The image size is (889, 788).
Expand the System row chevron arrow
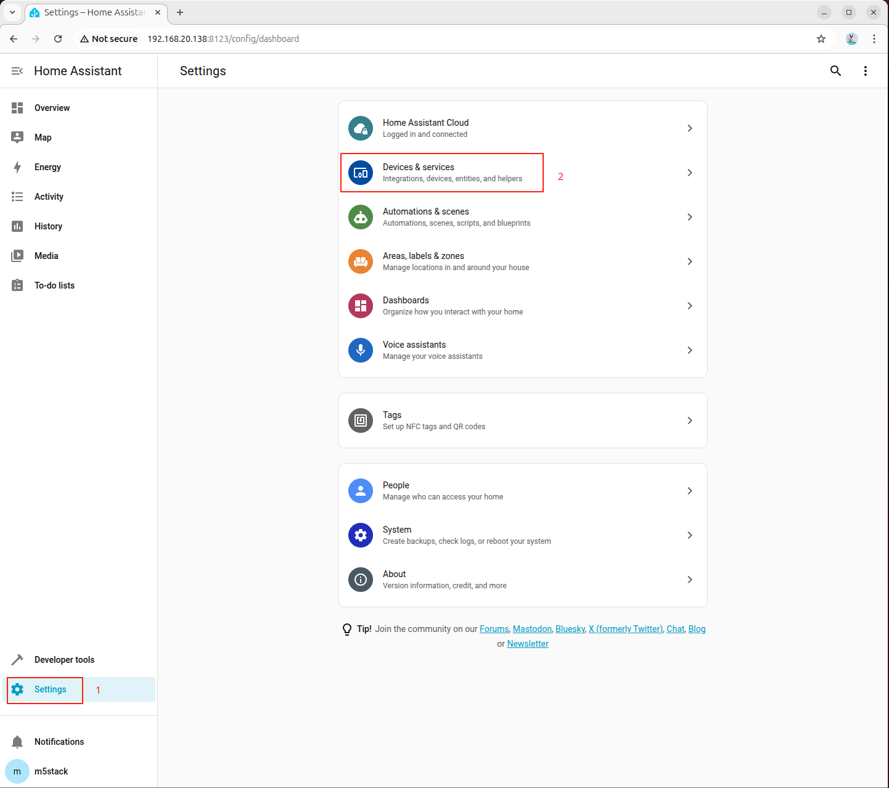pyautogui.click(x=689, y=535)
